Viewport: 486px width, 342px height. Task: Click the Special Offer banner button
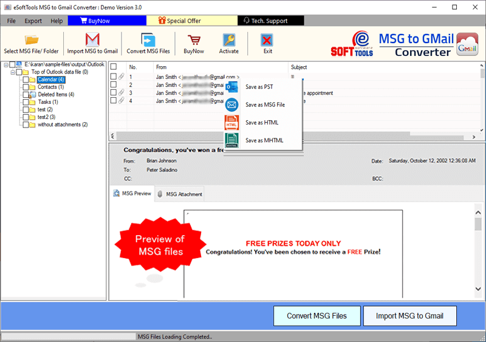pos(192,21)
